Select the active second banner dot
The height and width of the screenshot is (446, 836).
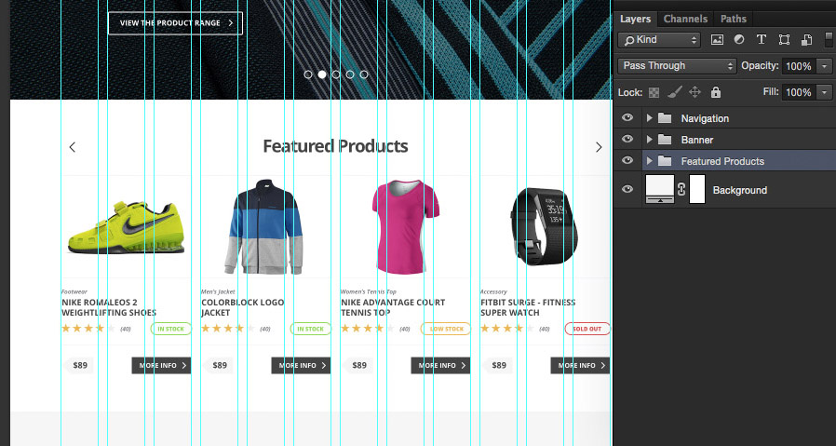coord(322,74)
